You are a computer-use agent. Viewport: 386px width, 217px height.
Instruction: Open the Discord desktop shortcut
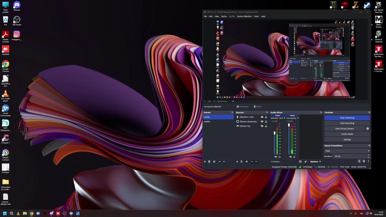coord(17,6)
